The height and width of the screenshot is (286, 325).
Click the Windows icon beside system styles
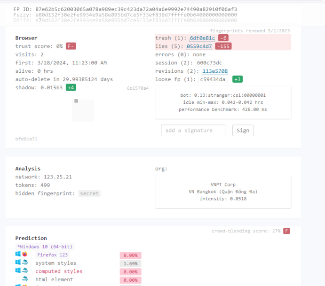point(18,263)
